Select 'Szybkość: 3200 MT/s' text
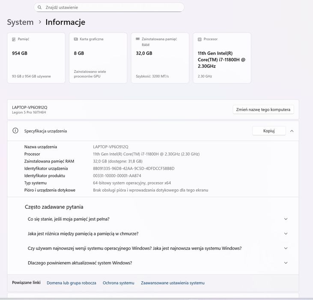The image size is (313, 300). coord(152,76)
